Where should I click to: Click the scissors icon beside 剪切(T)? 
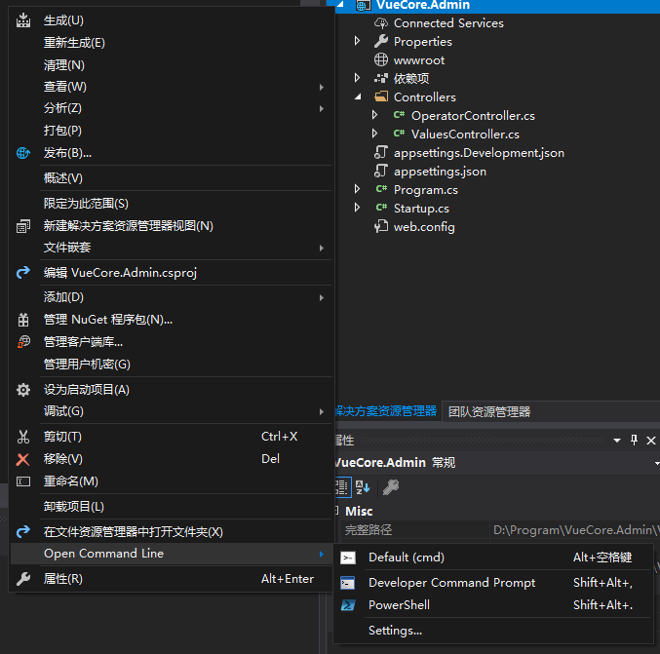point(23,437)
